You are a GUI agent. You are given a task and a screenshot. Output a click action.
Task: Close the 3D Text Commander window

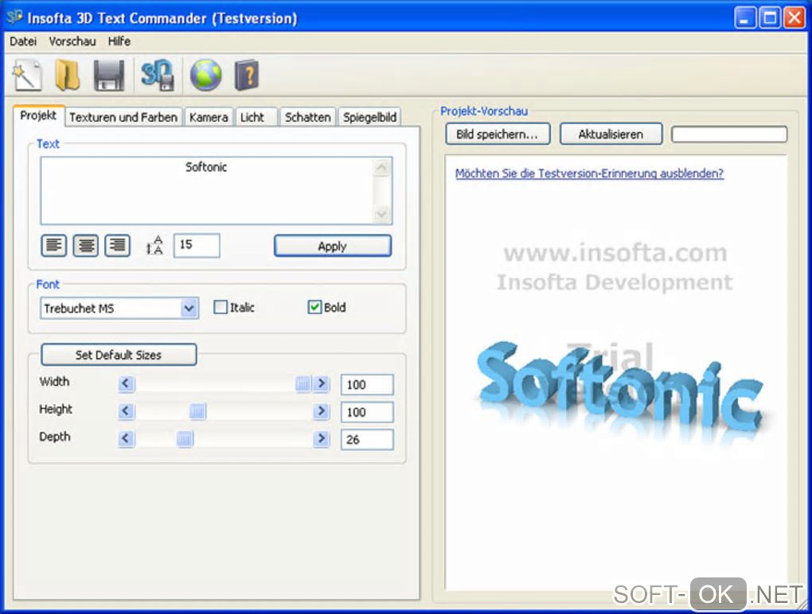(794, 18)
